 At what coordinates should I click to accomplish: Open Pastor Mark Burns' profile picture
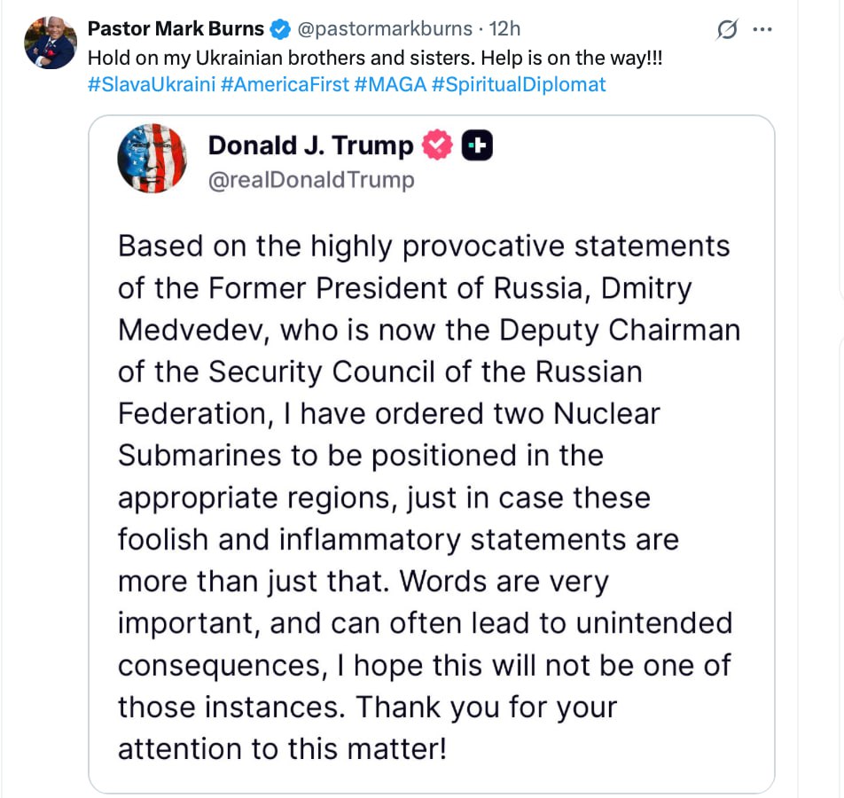click(51, 43)
